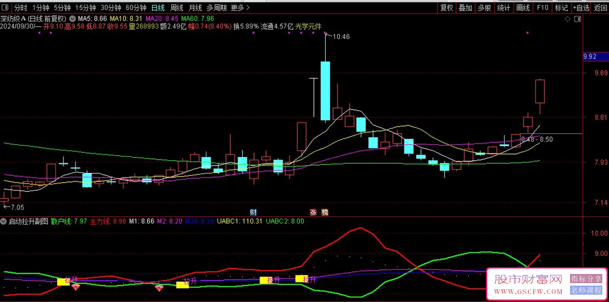Image resolution: width=609 pixels, height=302 pixels.
Task: Click the 返回 back button
Action: click(x=600, y=7)
